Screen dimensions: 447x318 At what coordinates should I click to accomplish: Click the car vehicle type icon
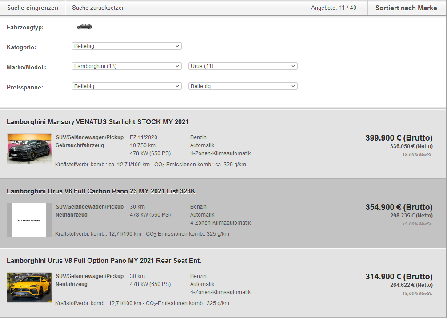tap(84, 27)
